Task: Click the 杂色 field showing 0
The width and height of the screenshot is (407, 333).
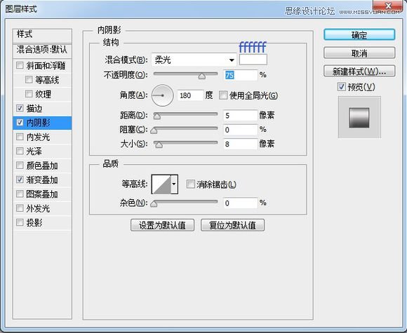Action: pos(241,203)
